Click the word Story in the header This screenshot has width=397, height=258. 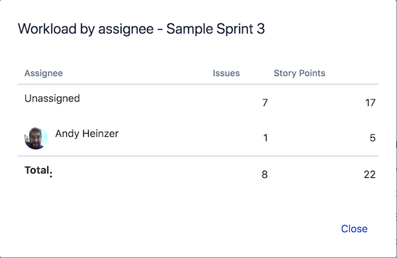pos(285,73)
